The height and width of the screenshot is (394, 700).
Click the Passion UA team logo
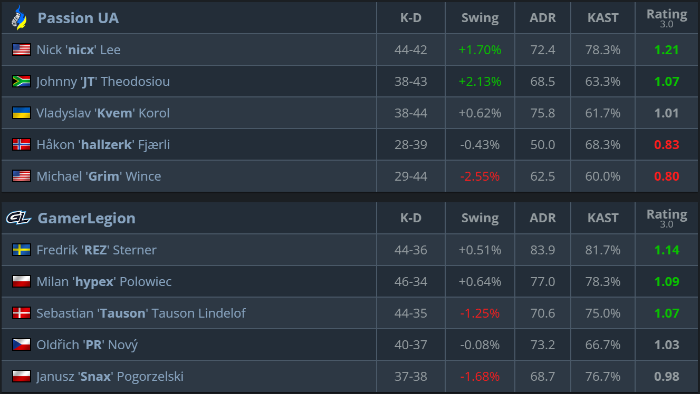(19, 18)
